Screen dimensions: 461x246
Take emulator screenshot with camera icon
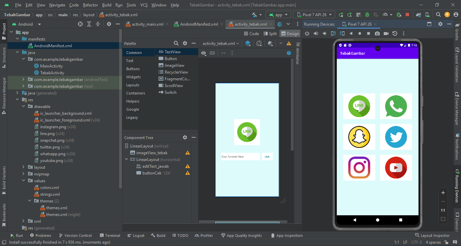pos(377,33)
